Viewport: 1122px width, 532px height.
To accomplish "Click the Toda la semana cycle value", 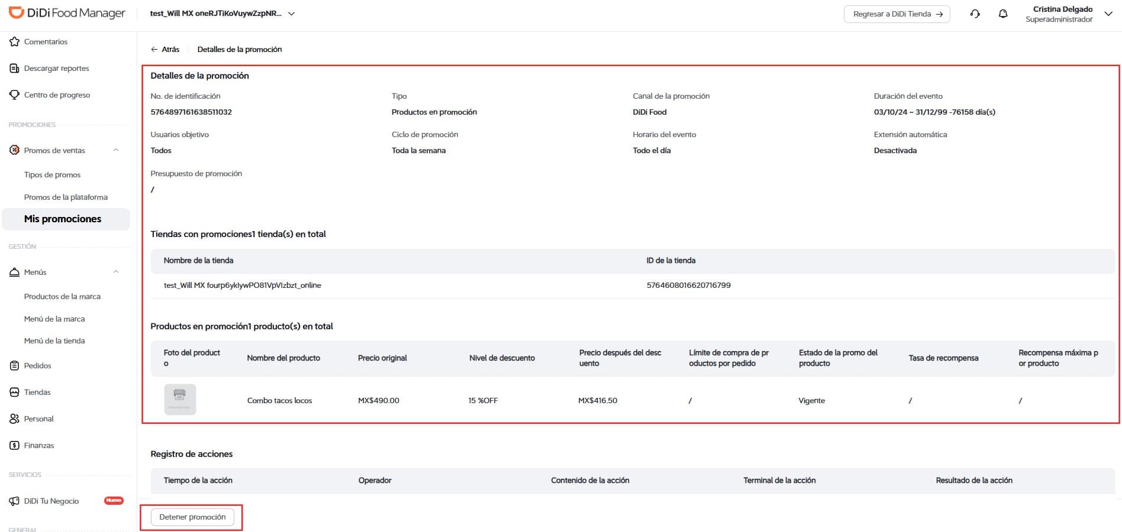I will click(418, 150).
